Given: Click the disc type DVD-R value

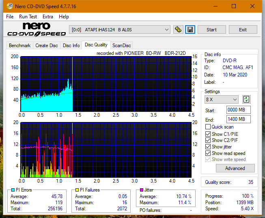Looking at the screenshot, I should (x=230, y=61).
